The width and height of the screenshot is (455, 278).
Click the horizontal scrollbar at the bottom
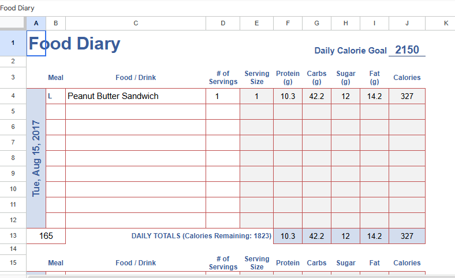click(231, 276)
